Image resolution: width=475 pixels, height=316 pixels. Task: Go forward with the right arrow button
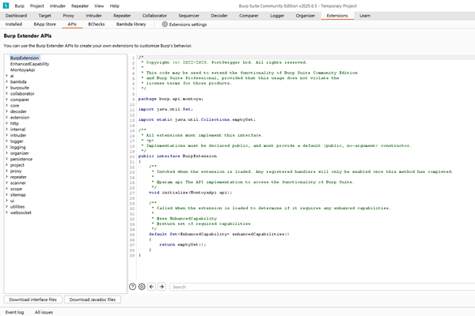click(x=161, y=287)
